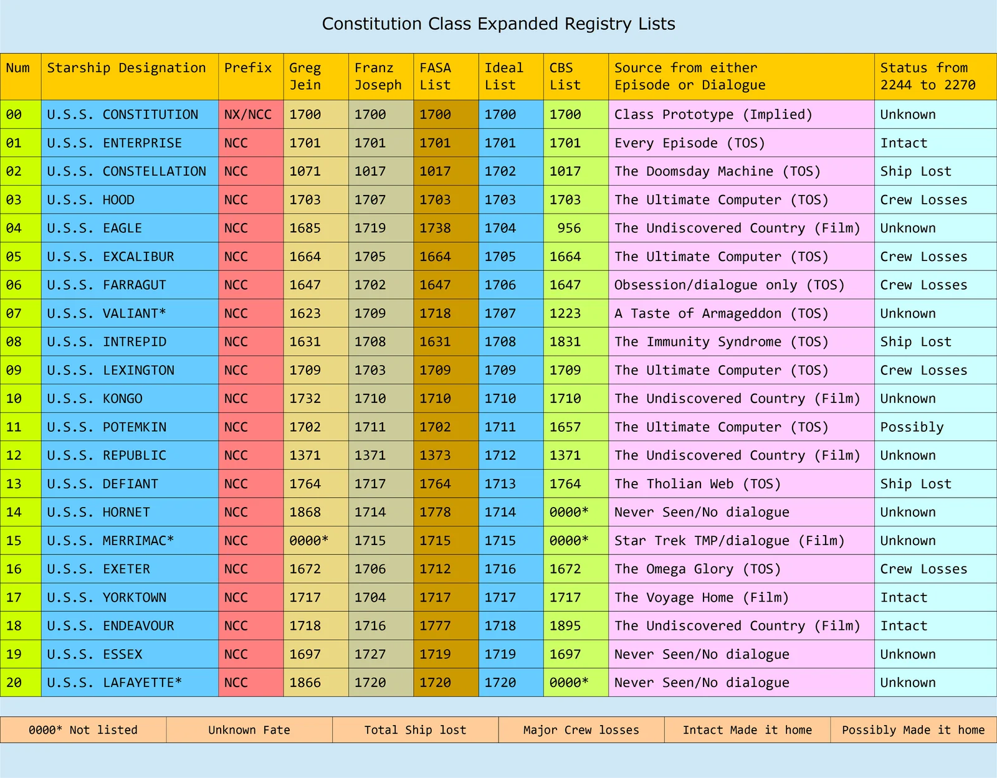Click the 'Total Ship lost' legend box

(x=415, y=730)
